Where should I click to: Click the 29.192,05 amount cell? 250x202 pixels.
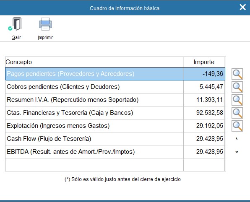pos(204,126)
